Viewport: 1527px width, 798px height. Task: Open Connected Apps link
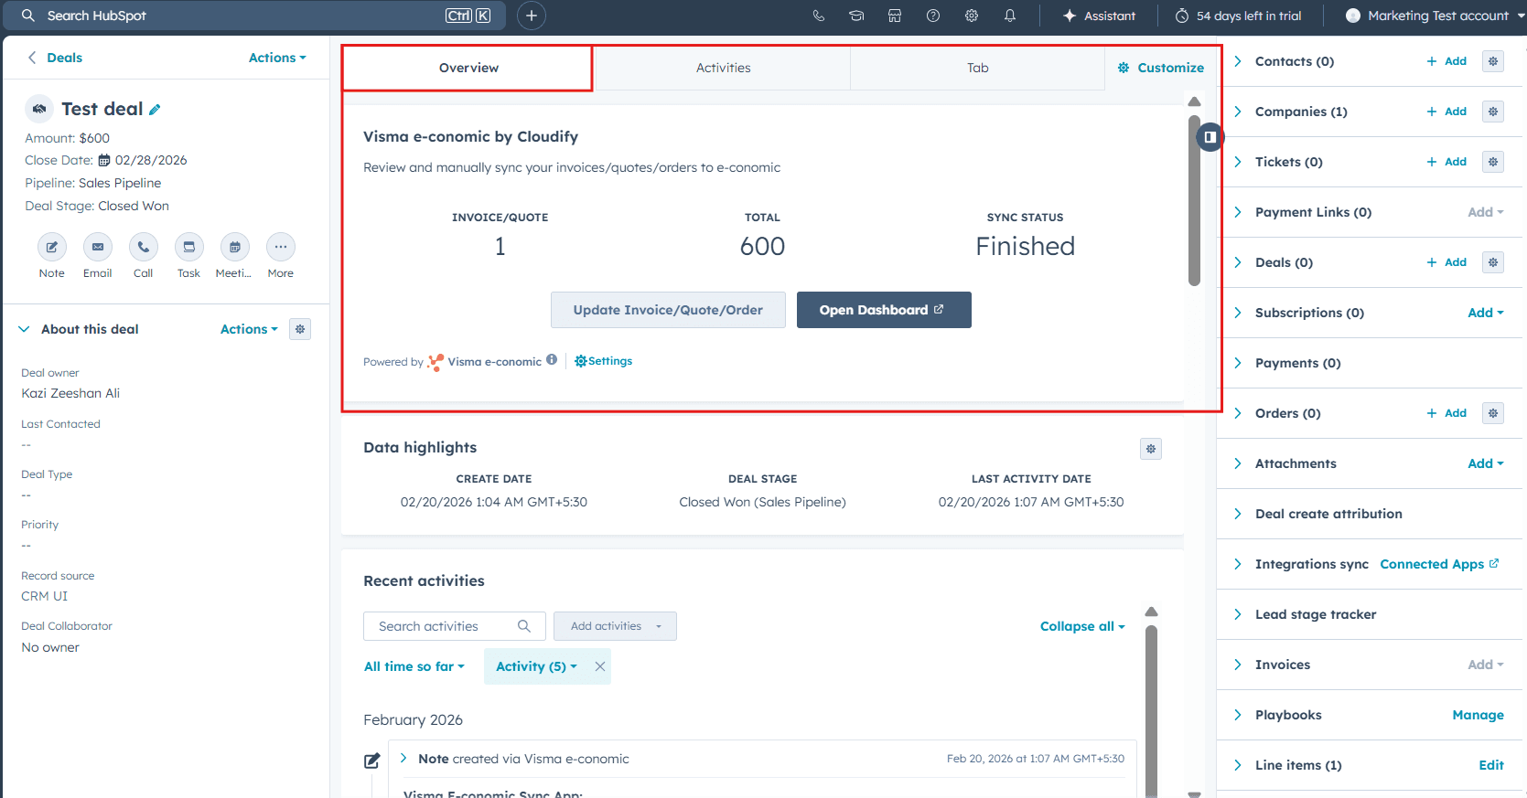[x=1439, y=564]
